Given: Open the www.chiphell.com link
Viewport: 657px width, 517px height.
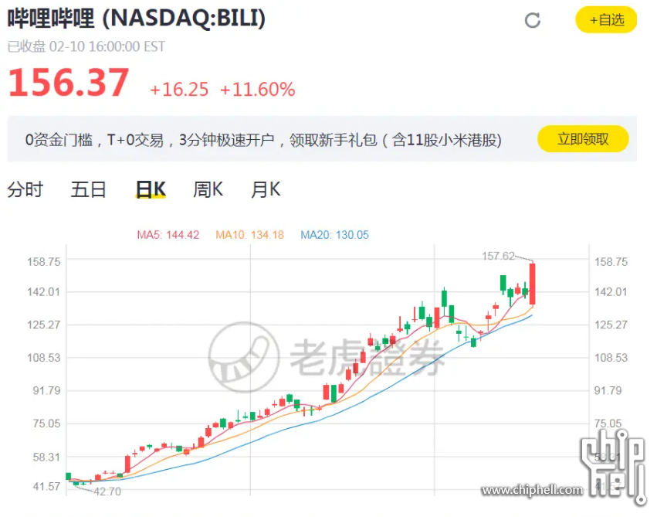Looking at the screenshot, I should click(532, 490).
